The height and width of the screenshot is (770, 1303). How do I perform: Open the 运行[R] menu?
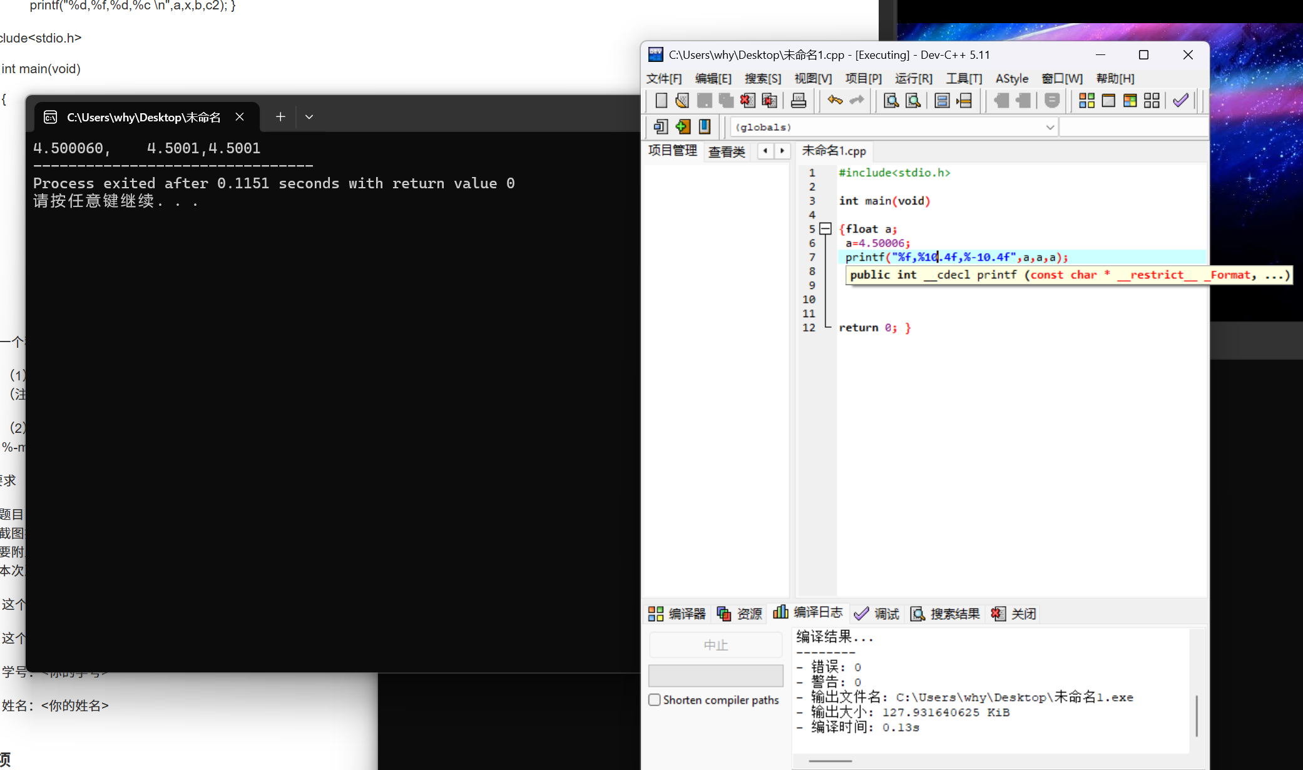tap(913, 79)
